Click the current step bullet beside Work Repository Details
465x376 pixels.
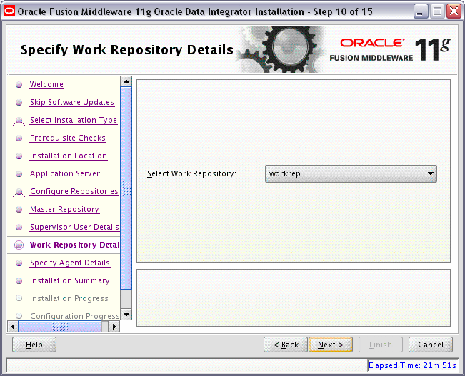tap(19, 245)
